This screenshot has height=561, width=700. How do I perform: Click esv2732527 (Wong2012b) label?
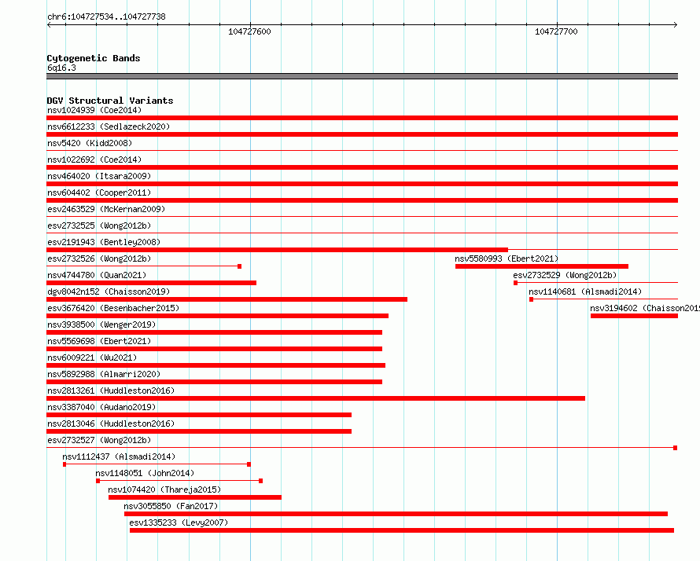click(x=99, y=440)
